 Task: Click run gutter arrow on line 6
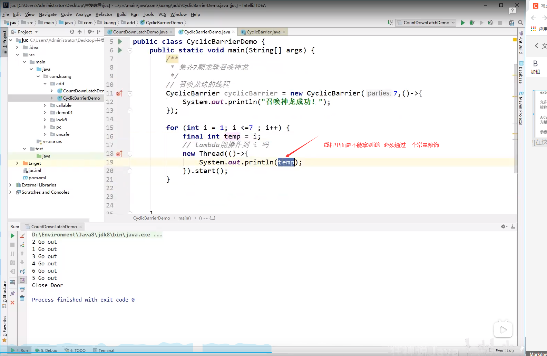click(120, 50)
